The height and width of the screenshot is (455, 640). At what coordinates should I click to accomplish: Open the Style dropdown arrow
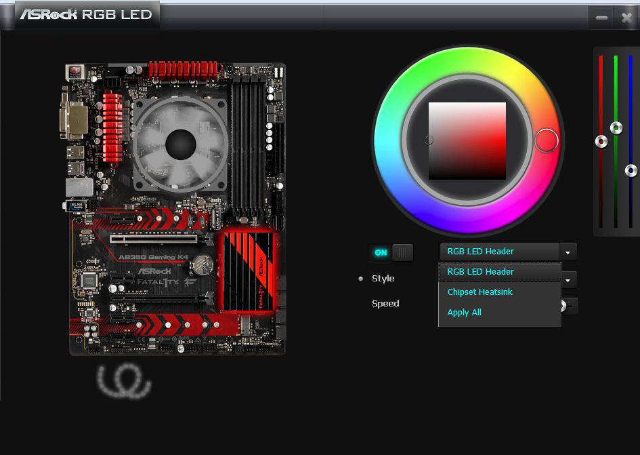pyautogui.click(x=570, y=279)
